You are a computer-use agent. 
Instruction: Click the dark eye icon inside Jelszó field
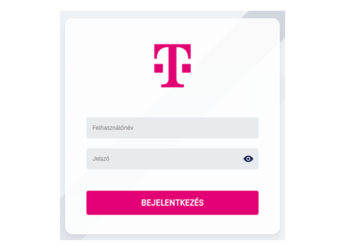point(248,159)
